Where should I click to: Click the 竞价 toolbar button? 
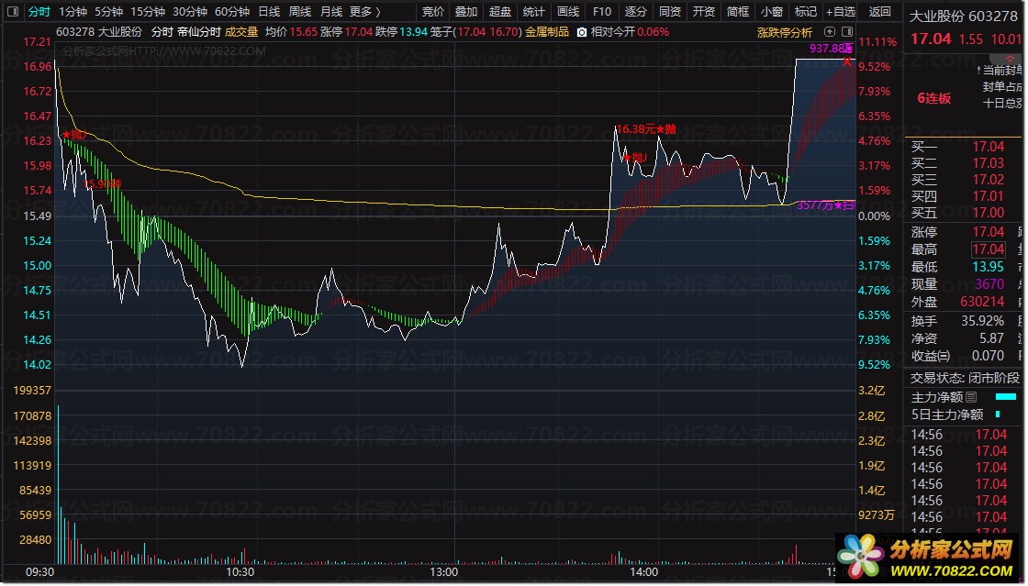click(x=432, y=11)
